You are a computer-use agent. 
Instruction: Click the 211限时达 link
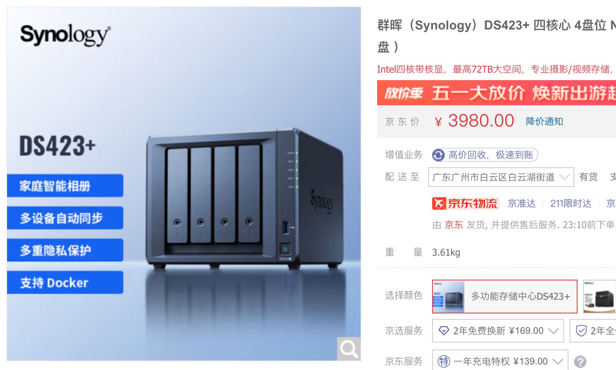coord(571,203)
